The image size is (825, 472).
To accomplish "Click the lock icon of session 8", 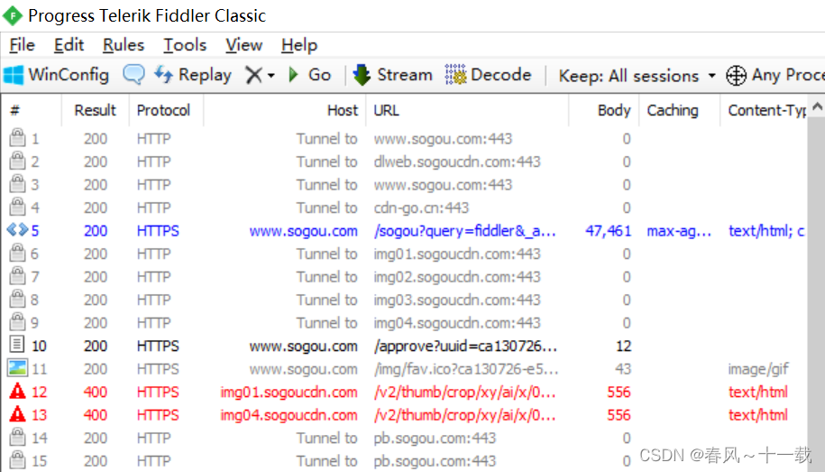I will (17, 299).
